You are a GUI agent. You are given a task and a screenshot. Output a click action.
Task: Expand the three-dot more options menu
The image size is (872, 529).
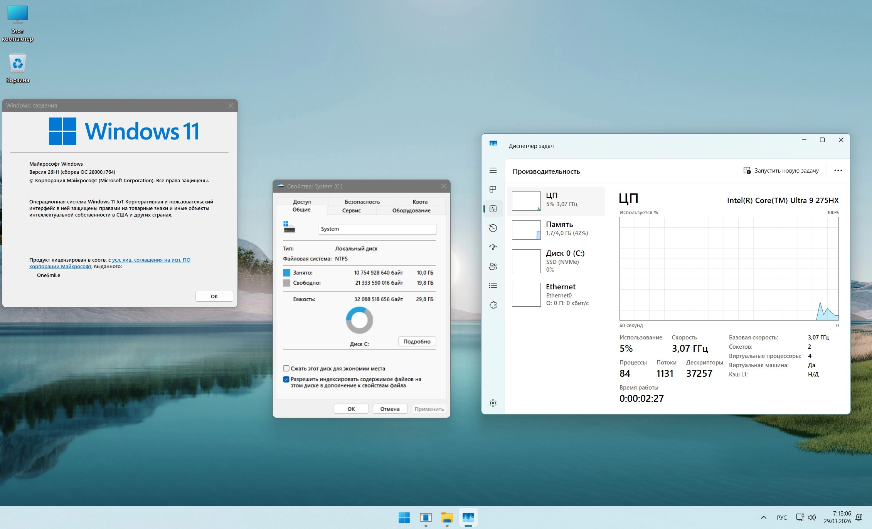[838, 171]
